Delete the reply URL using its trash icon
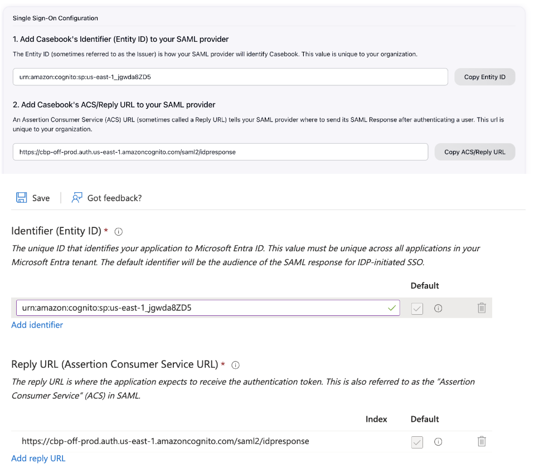The width and height of the screenshot is (534, 468). click(x=482, y=441)
